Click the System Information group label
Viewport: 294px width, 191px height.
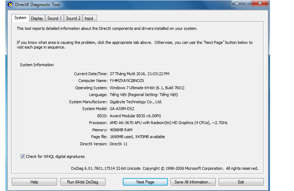[37, 65]
